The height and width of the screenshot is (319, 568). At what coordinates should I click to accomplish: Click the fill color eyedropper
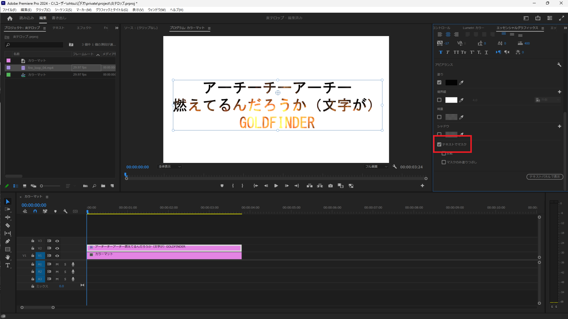pos(461,82)
